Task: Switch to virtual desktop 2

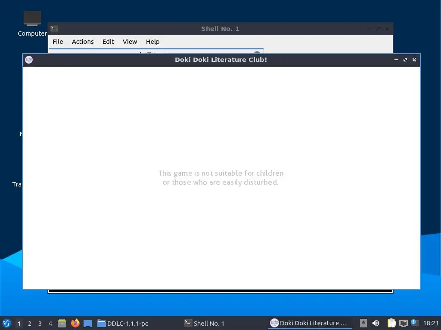Action: point(30,324)
